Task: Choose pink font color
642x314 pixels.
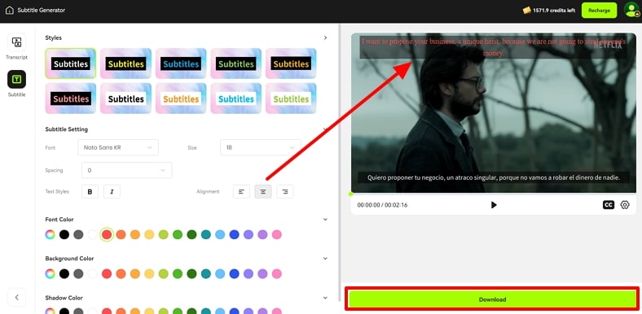Action: (277, 234)
